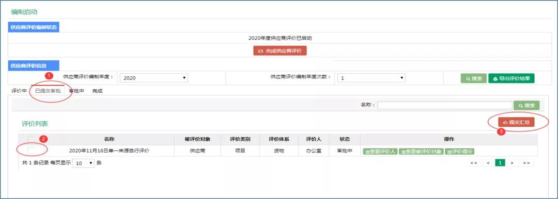Image resolution: width=558 pixels, height=199 pixels.
Task: Open the 供应商评价编制年度次数 dropdown
Action: (371, 78)
